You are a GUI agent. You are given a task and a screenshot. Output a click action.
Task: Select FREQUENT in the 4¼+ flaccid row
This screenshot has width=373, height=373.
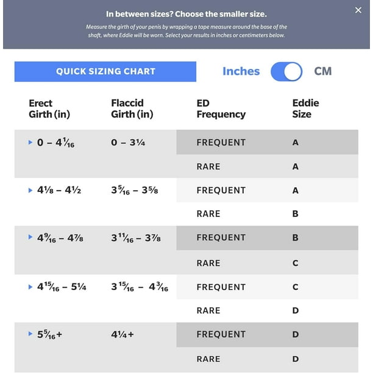221,335
